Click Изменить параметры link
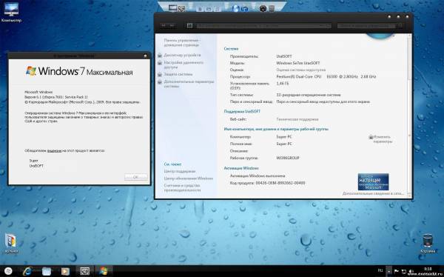Screen dimensions: 444x277 [383, 139]
